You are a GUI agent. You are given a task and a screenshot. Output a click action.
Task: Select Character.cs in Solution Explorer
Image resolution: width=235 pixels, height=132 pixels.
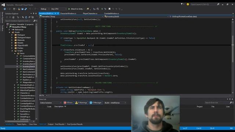[x=25, y=93]
